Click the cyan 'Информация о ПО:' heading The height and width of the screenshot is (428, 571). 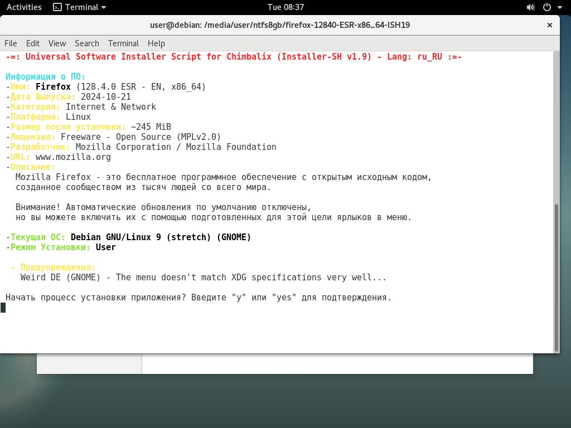pyautogui.click(x=45, y=77)
